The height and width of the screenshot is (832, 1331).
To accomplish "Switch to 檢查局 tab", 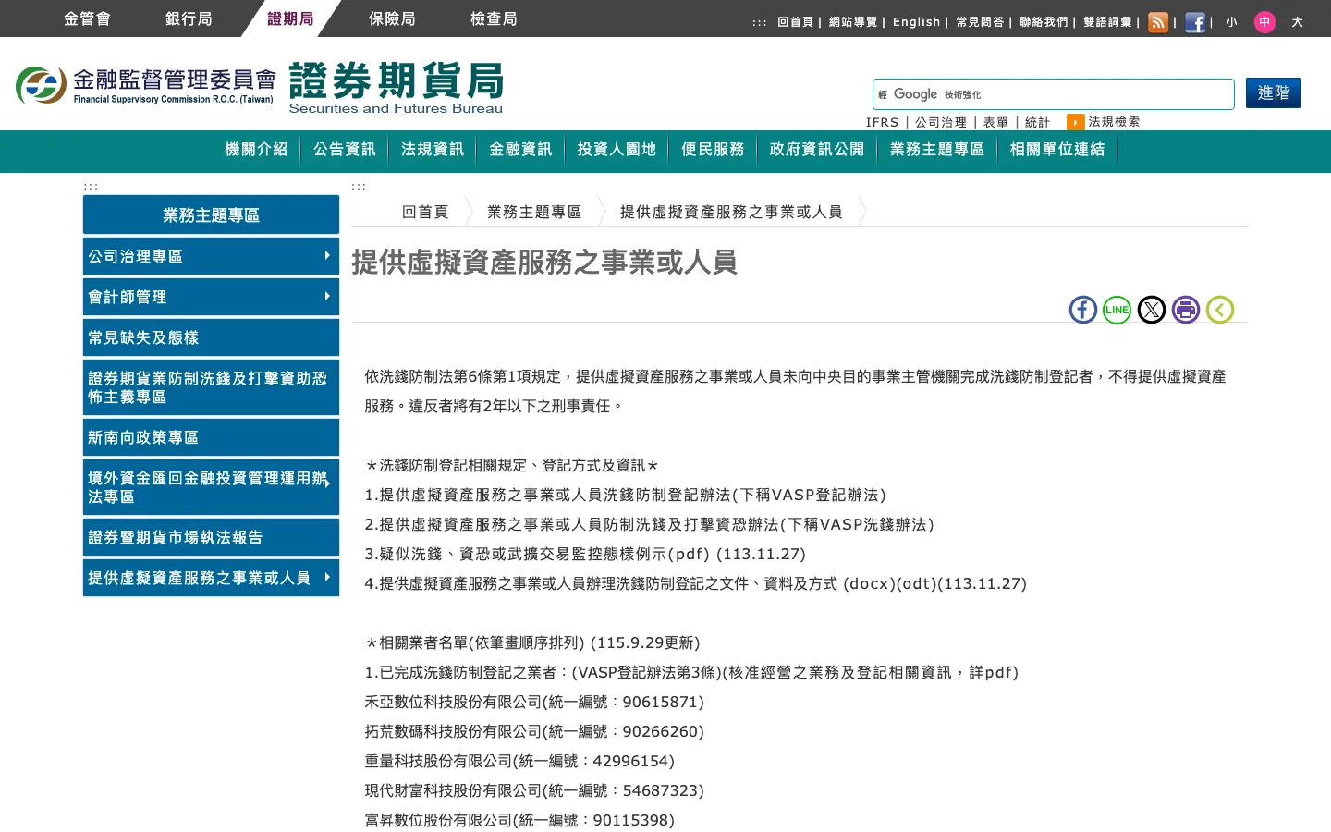I will 494,18.
